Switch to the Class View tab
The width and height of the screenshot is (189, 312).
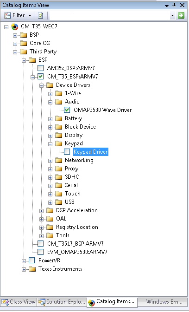19,302
